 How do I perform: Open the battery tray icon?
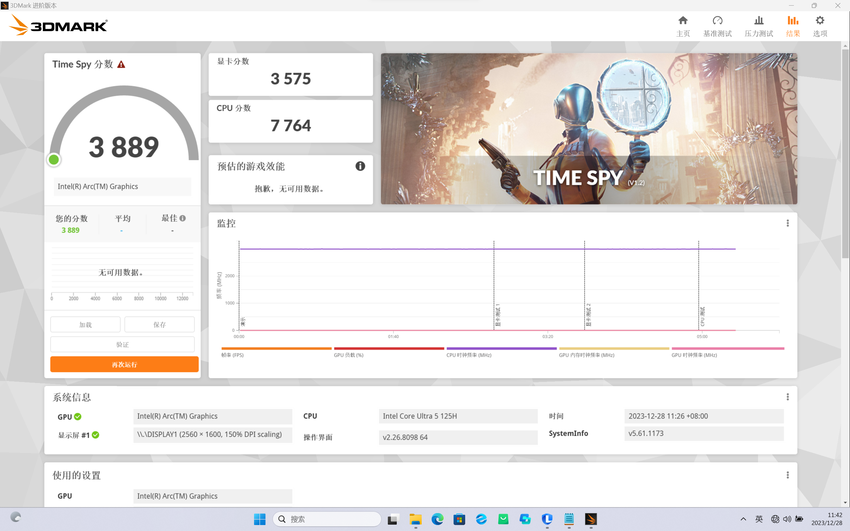click(799, 519)
